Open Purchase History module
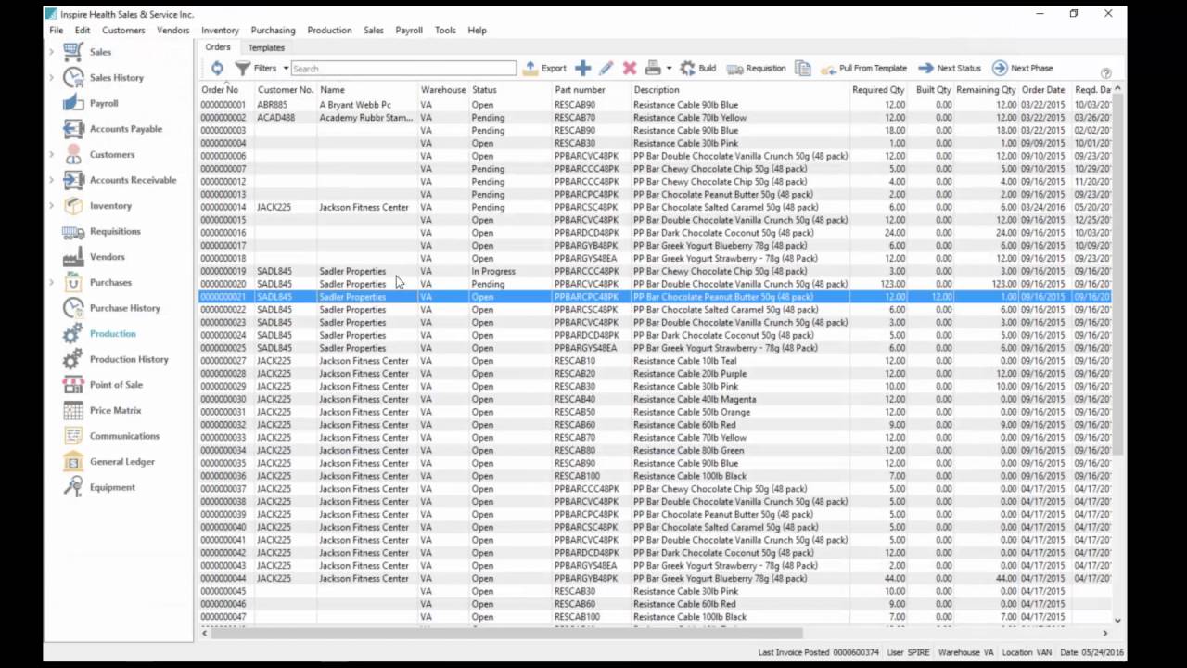The width and height of the screenshot is (1187, 668). click(x=124, y=308)
